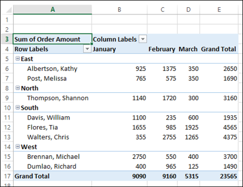243x187 pixels.
Task: Select the Davis, William row label
Action: coord(48,117)
